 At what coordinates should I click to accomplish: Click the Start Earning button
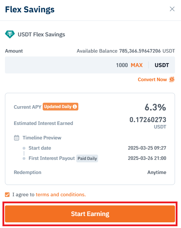coord(90,214)
